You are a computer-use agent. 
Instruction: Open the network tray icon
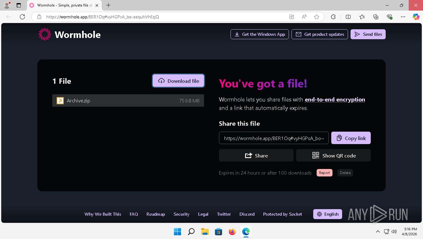(x=387, y=232)
